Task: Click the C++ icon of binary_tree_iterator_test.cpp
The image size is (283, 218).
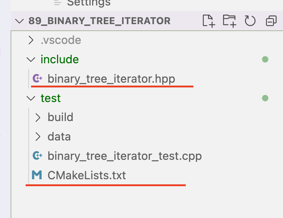Action: tap(37, 156)
